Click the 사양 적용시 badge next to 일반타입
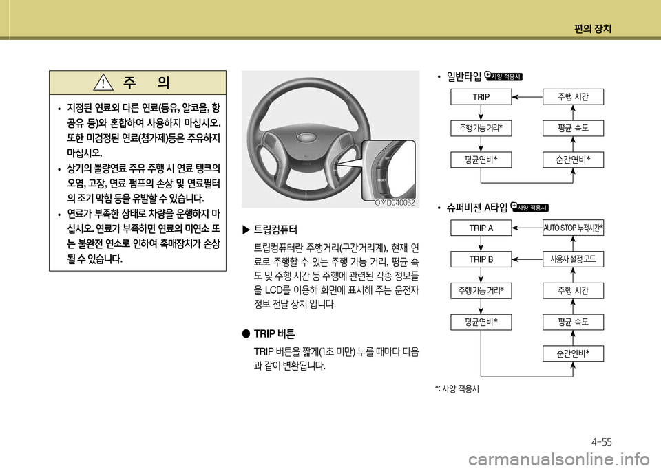Viewport: 661px width, 471px height. (x=504, y=76)
